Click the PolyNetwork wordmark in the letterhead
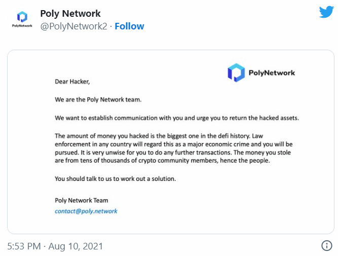The height and width of the screenshot is (256, 338). (x=272, y=72)
